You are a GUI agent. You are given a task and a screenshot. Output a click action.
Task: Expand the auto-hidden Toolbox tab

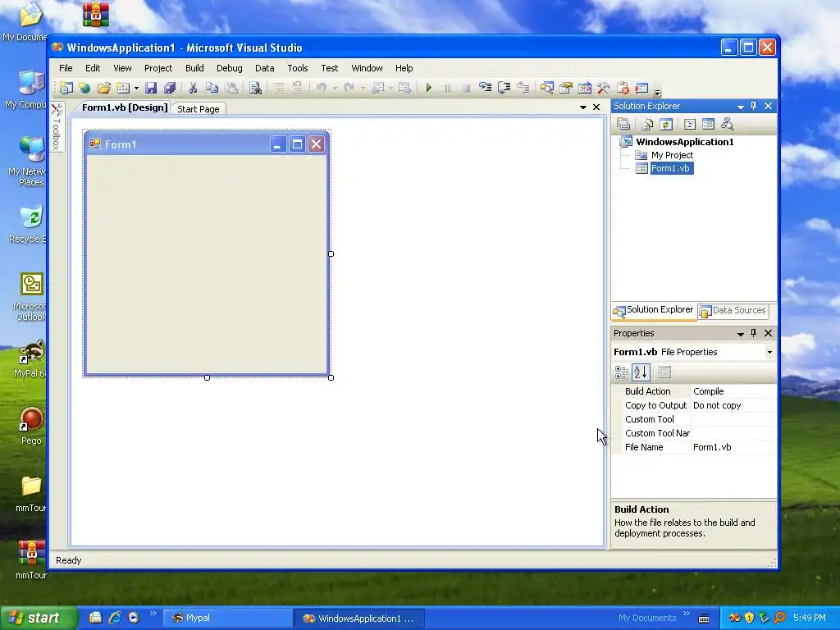tap(57, 127)
